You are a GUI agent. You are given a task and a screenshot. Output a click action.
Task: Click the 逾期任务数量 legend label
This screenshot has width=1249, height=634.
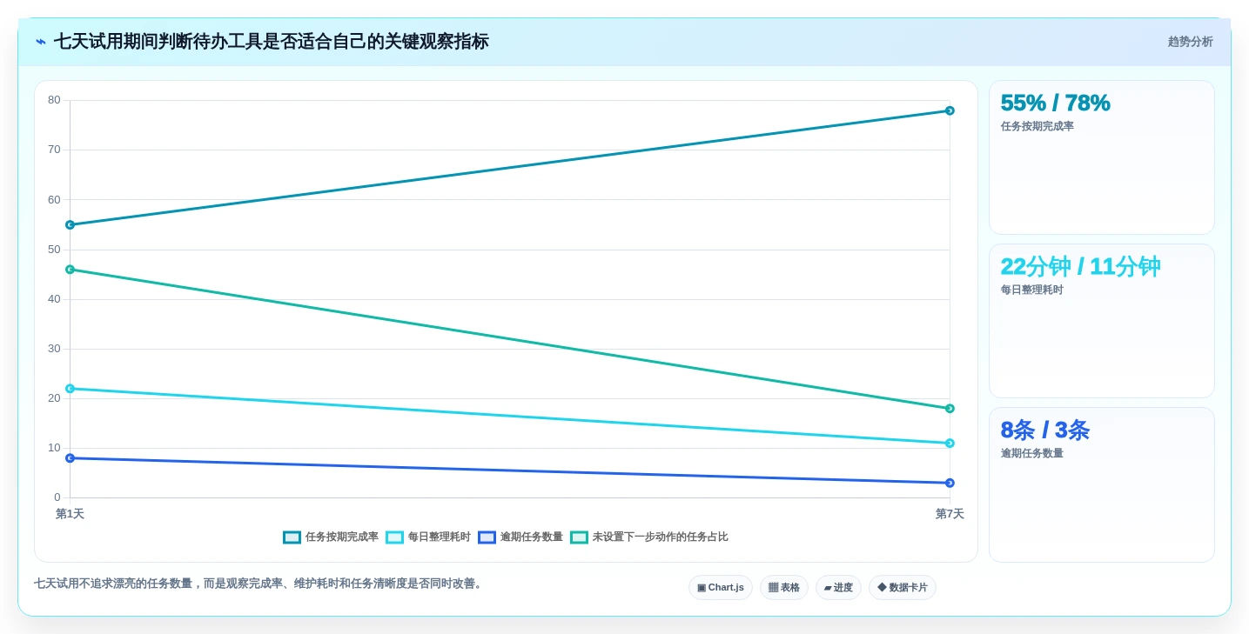(x=531, y=537)
